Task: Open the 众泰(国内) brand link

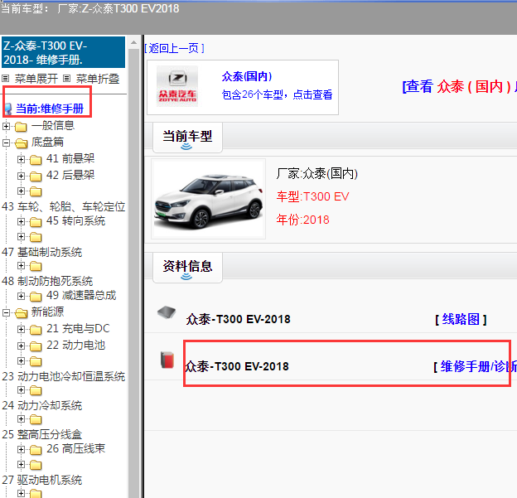Action: (247, 76)
